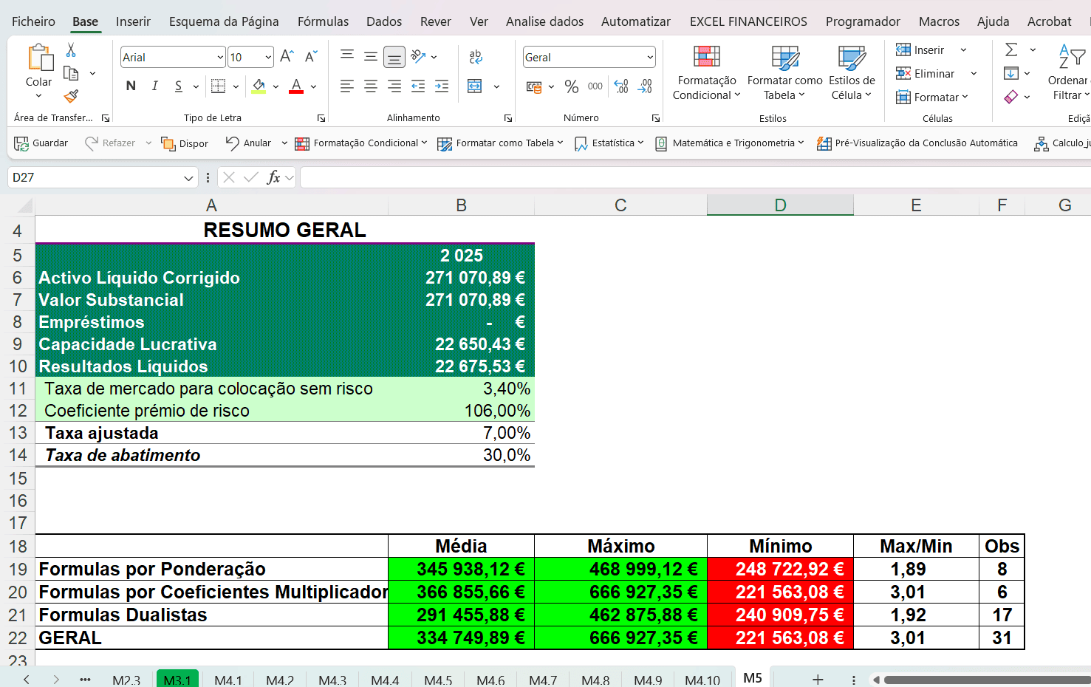Viewport: 1091px width, 687px height.
Task: Click the Merge and Center icon
Action: [475, 86]
